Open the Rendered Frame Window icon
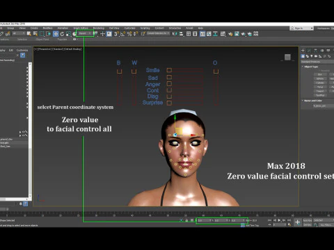Viewport: 334px width, 250px height. click(237, 34)
